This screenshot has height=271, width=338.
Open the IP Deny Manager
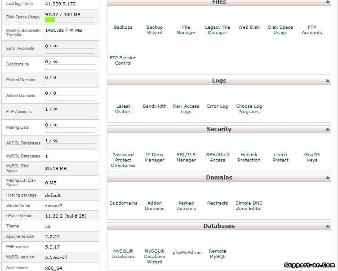(155, 157)
